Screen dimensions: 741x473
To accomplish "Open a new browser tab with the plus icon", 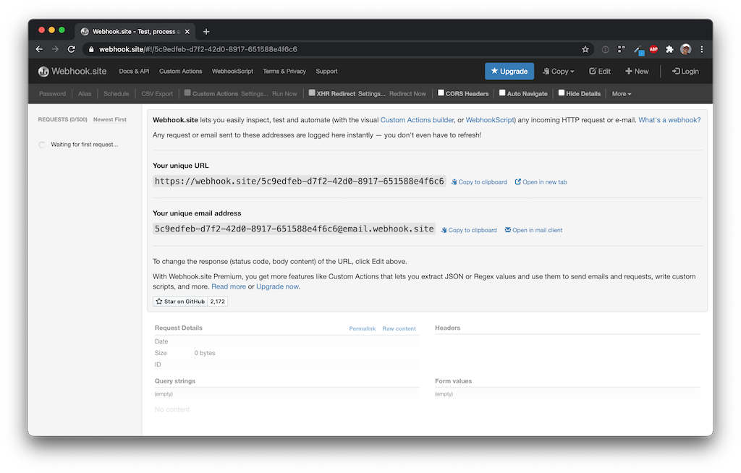I will (206, 32).
